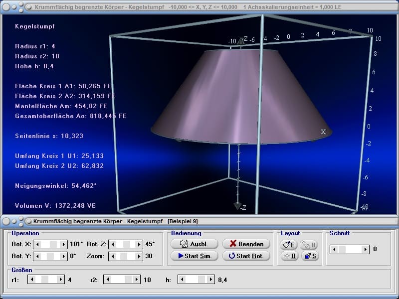
Task: Increase Zoom with right arrow
Action: pyautogui.click(x=139, y=256)
